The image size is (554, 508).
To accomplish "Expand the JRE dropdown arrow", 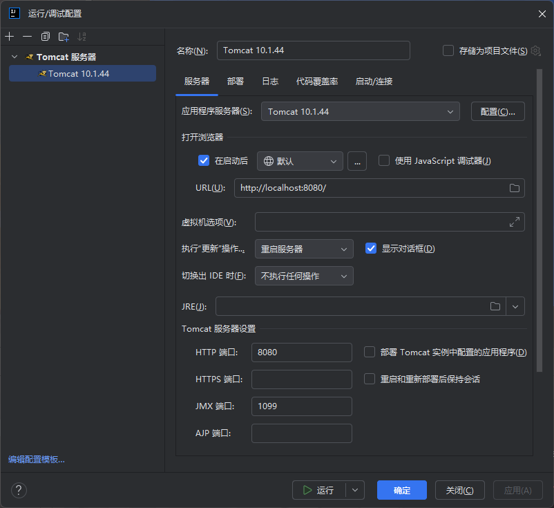I will (515, 306).
